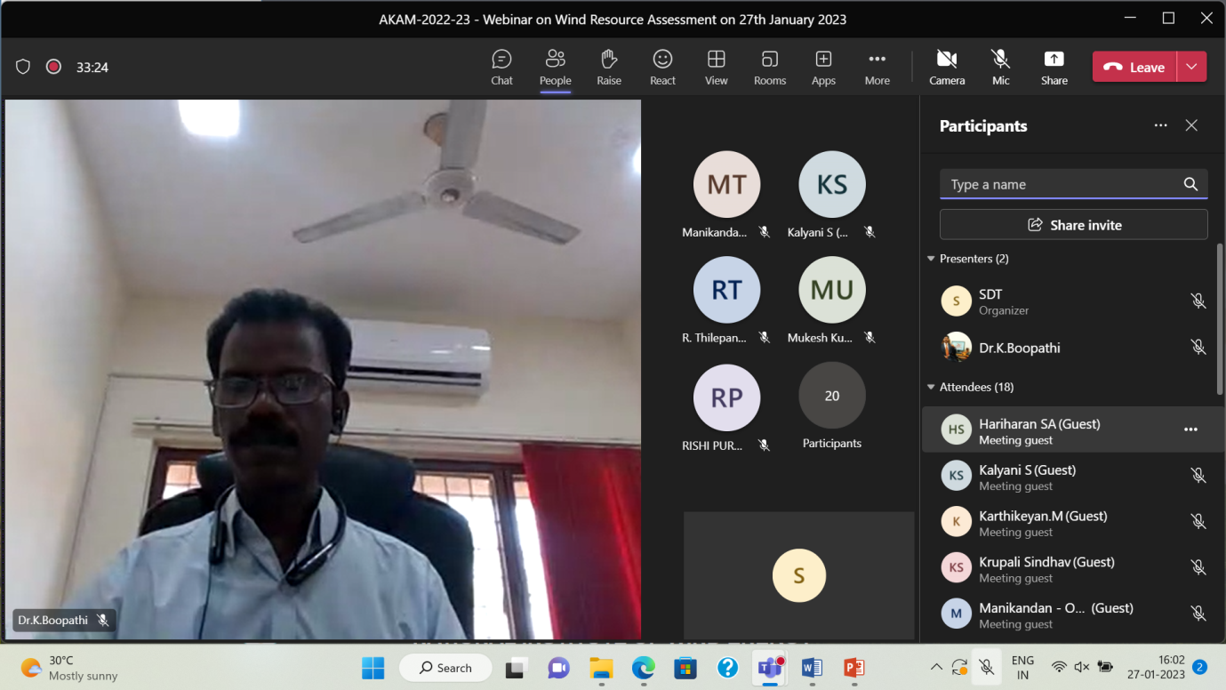Leave the meeting
This screenshot has height=690, width=1226.
[x=1134, y=67]
